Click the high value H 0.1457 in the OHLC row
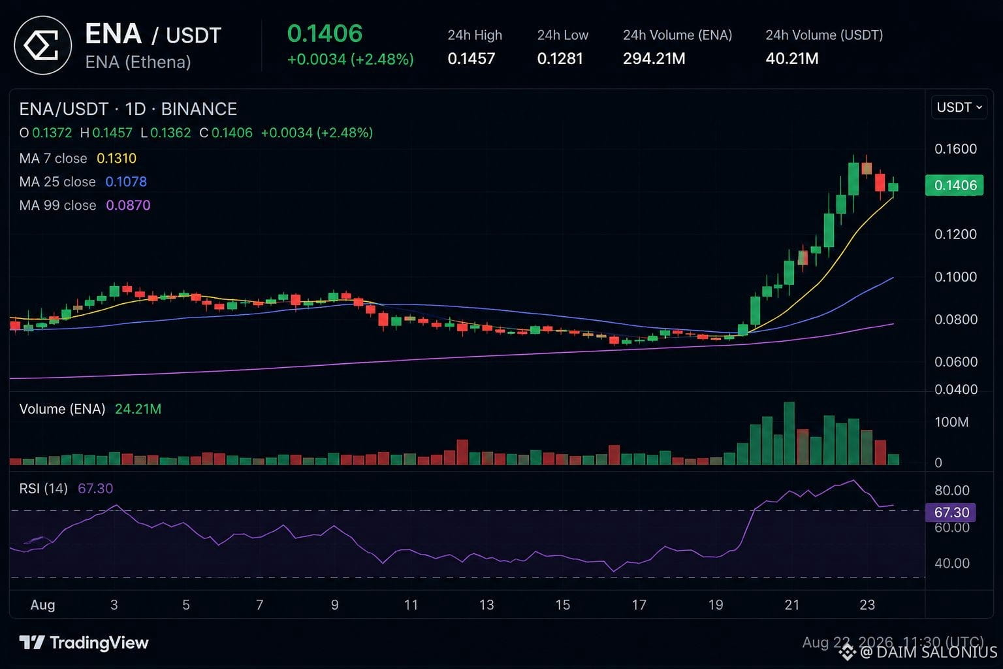The image size is (1003, 669). 106,133
